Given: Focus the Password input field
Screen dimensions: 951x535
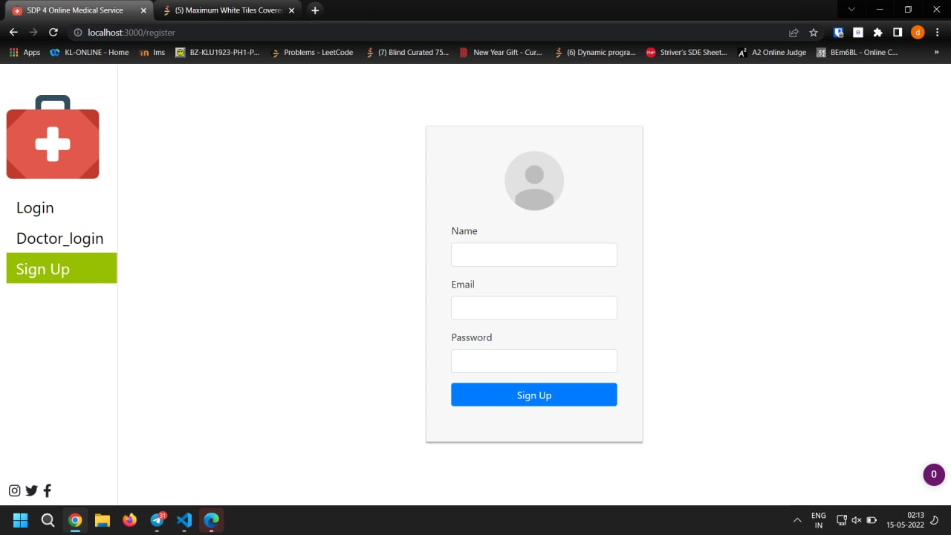Looking at the screenshot, I should (x=534, y=361).
